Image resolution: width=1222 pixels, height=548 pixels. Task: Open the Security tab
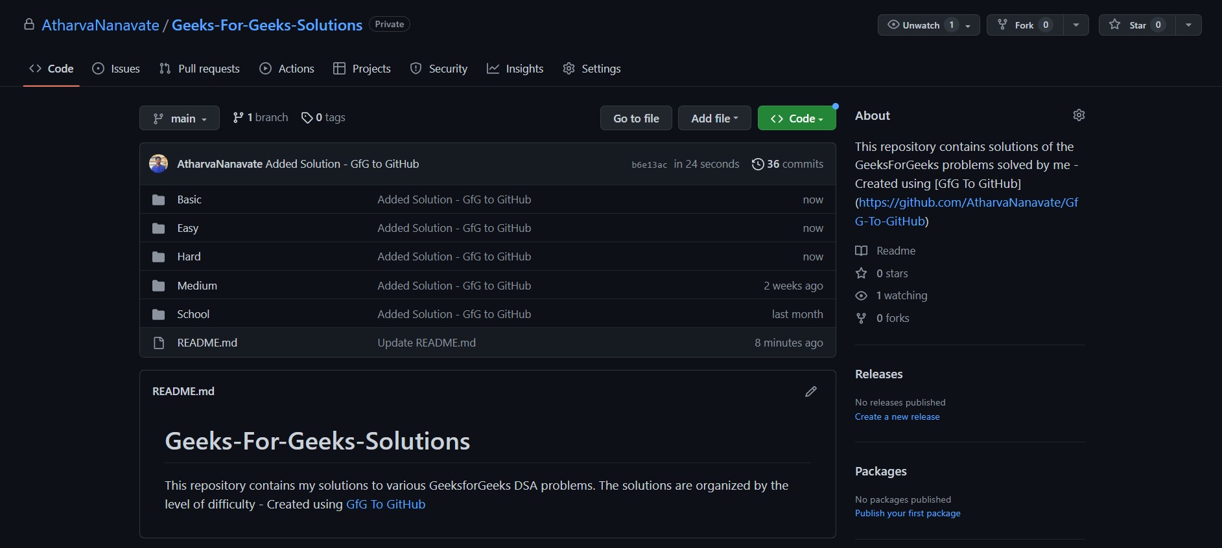coord(439,69)
